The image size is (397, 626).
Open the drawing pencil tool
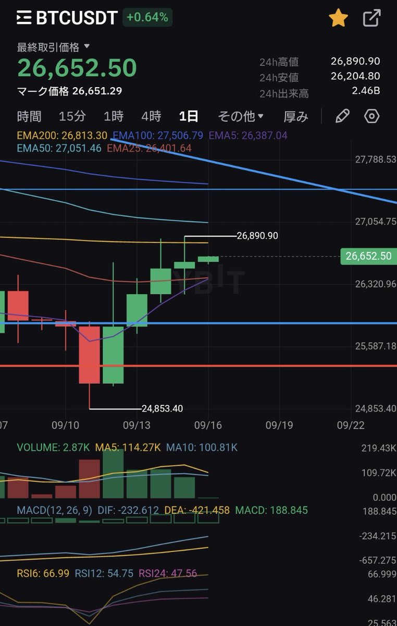click(342, 116)
